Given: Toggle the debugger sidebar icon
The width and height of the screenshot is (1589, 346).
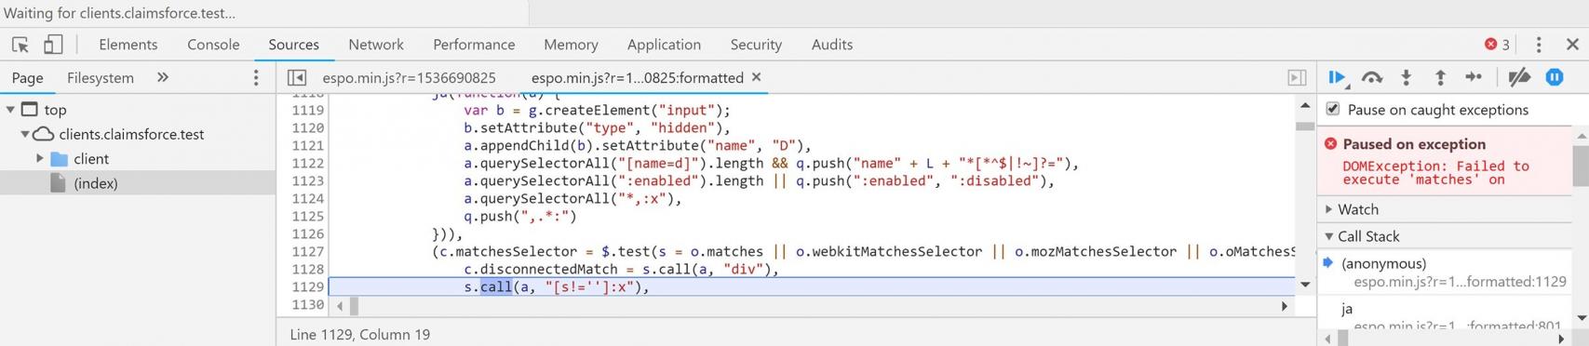Looking at the screenshot, I should point(1297,77).
